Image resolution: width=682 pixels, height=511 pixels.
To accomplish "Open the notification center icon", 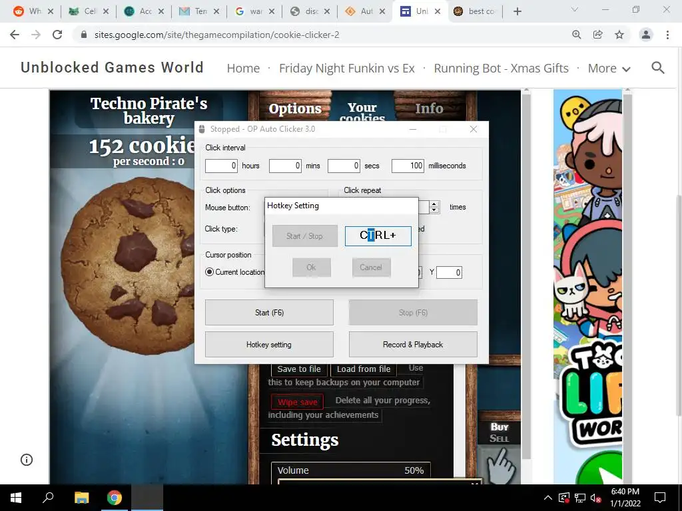I will [660, 498].
